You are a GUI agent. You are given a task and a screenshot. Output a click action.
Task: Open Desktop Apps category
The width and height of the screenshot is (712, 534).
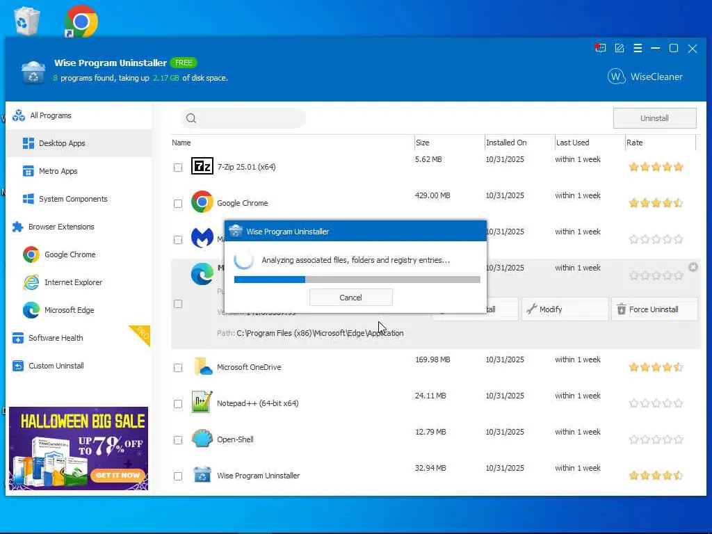coord(79,143)
